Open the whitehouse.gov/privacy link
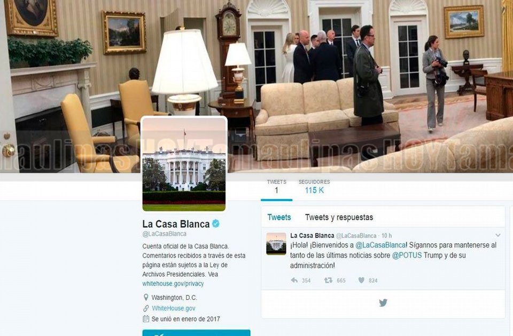This screenshot has height=336, width=513. [x=173, y=283]
